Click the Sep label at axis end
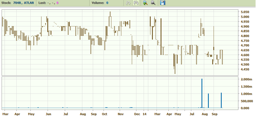Image resolution: width=258 pixels, height=118 pixels. [x=214, y=114]
